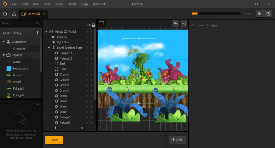This screenshot has width=275, height=148.
Task: Toggle visibility dot for Camera row
Action: (87, 37)
